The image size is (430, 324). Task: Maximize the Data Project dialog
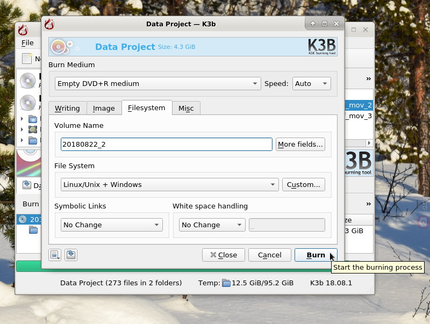point(325,24)
